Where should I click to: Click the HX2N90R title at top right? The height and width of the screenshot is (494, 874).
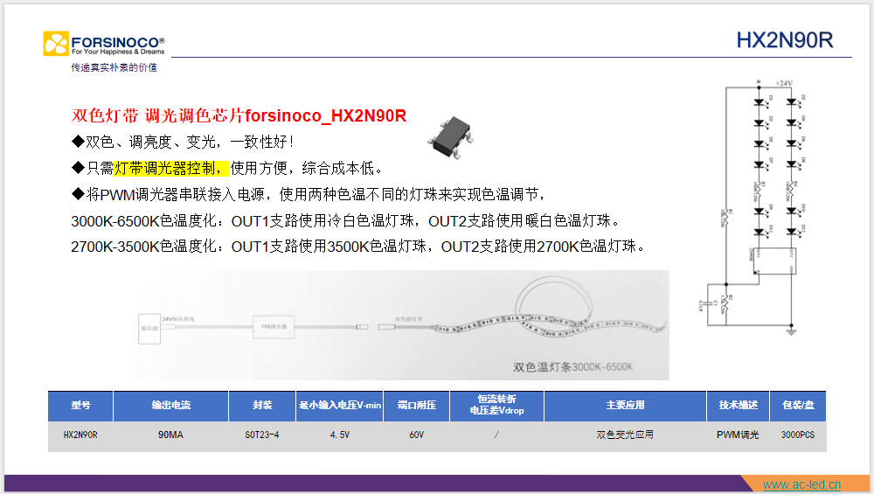point(784,40)
